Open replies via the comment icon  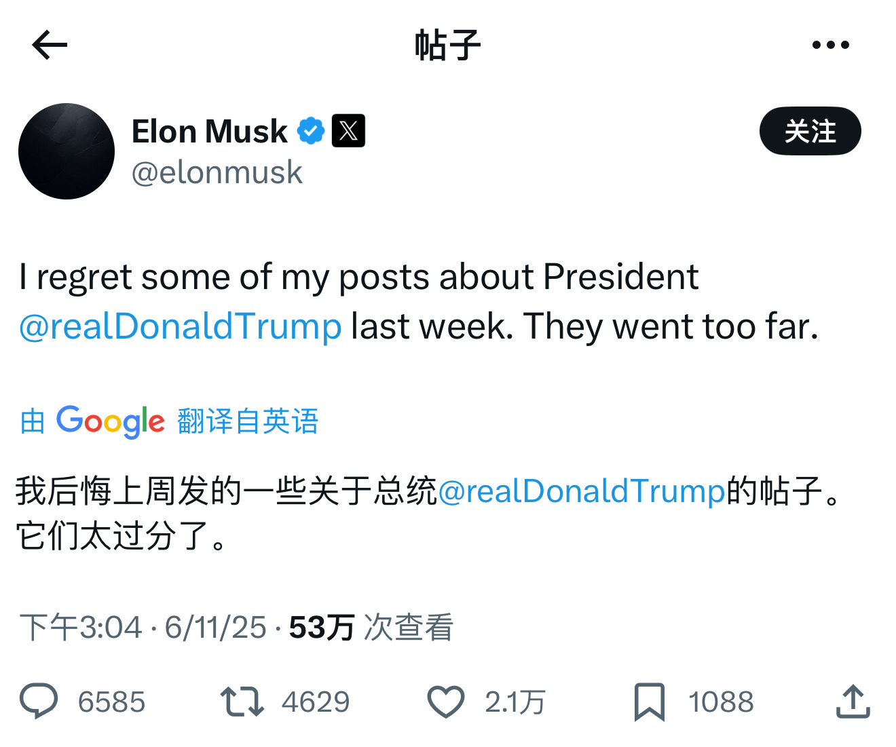pyautogui.click(x=39, y=702)
